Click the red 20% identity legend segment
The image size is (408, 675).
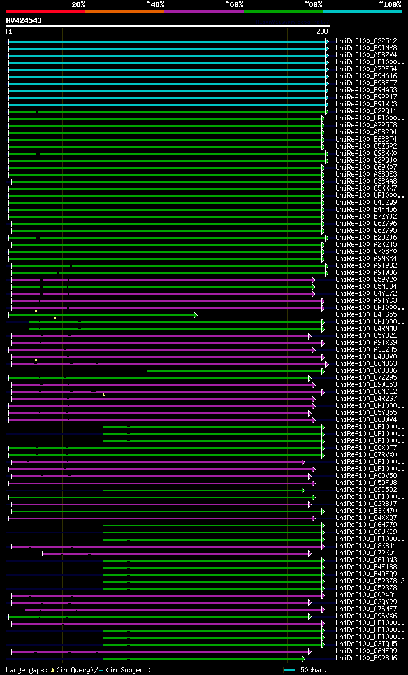46,11
